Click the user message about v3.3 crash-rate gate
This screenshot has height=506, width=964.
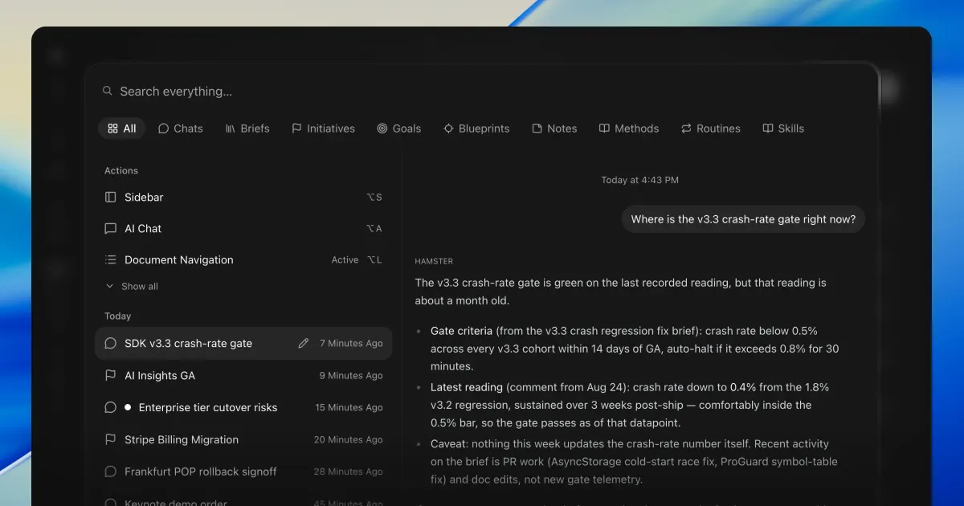[743, 219]
